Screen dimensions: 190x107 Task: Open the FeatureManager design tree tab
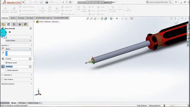tap(3, 24)
